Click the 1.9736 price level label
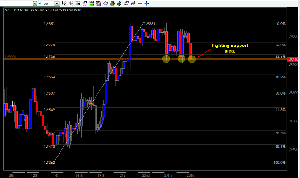Image resolution: width=300 pixels, height=178 pixels. click(49, 56)
